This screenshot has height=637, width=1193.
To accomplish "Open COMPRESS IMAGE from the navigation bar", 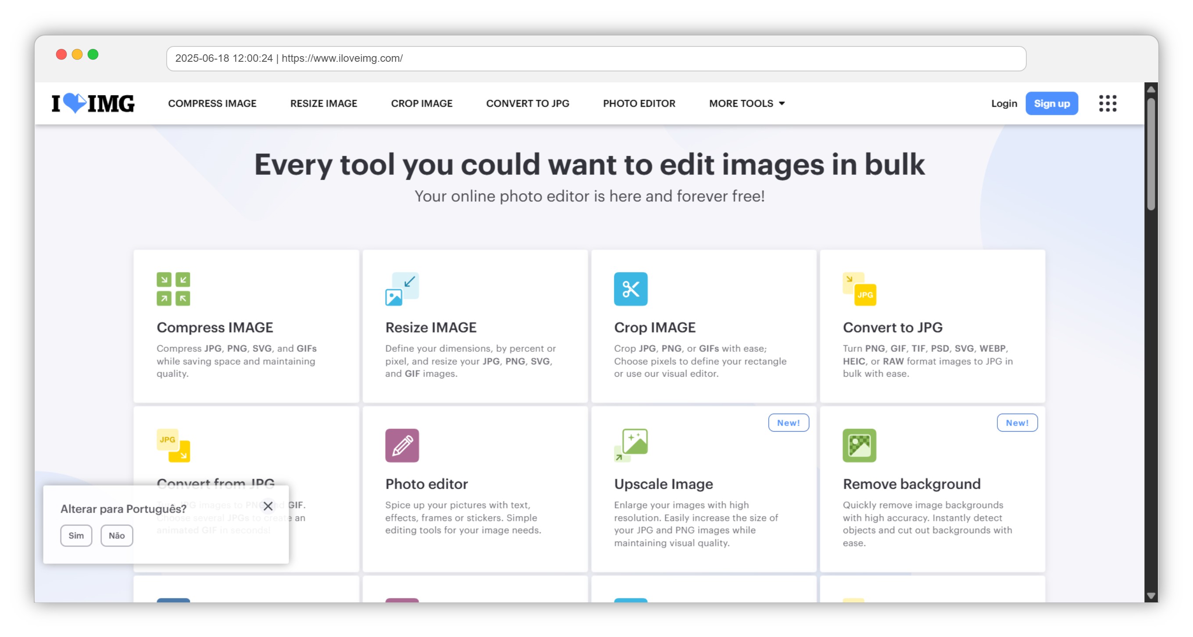I will 212,103.
